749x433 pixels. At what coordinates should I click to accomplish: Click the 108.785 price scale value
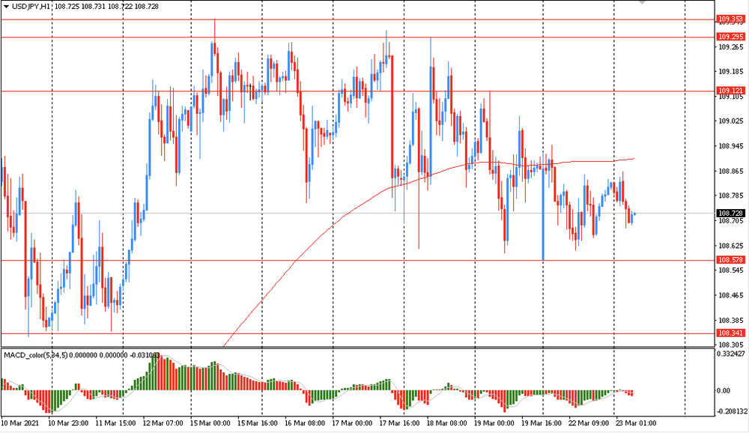[x=731, y=196]
